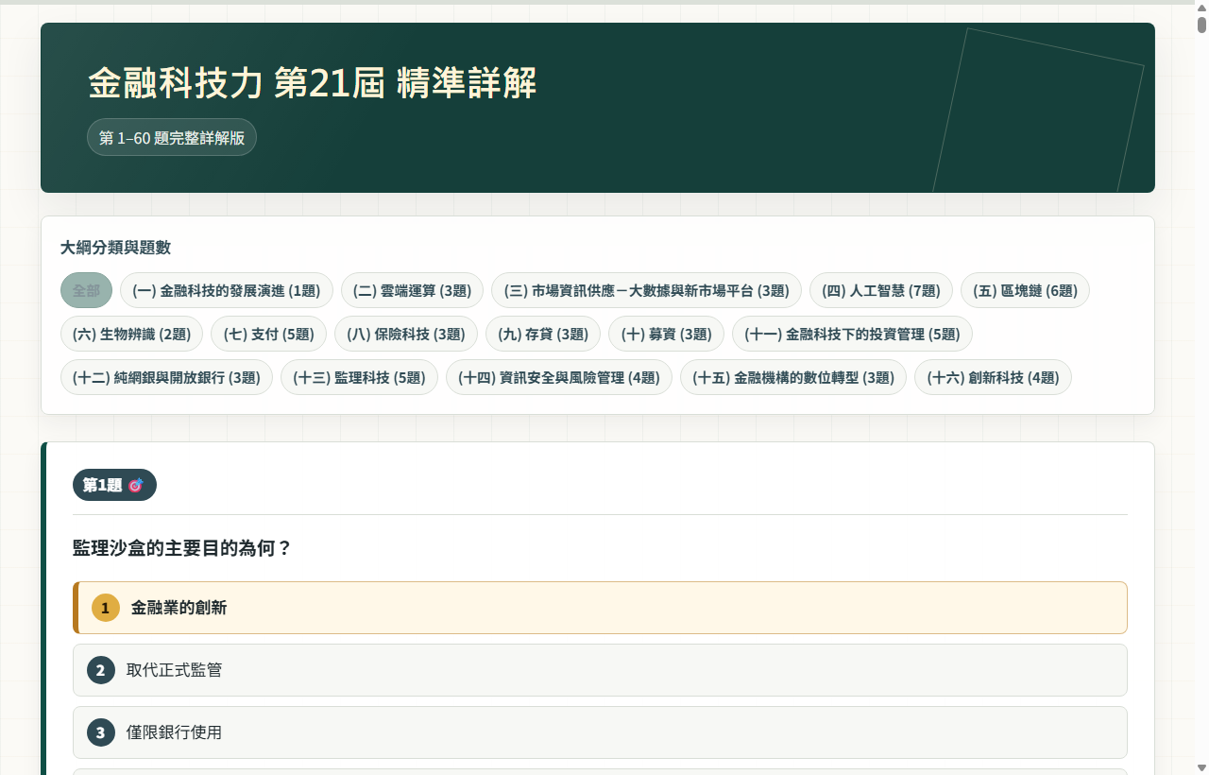
Task: Filter by (二) 雲端運算 (3題)
Action: (x=412, y=290)
